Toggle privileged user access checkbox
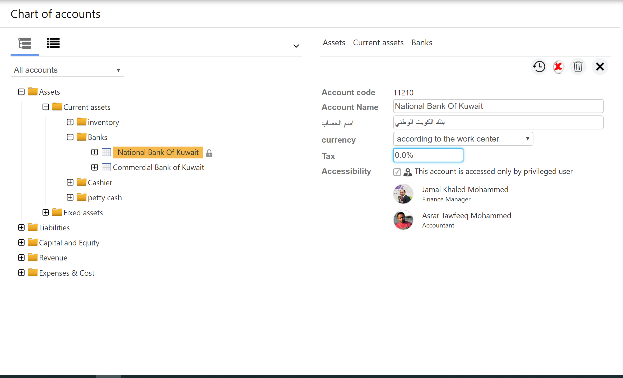 pos(397,172)
